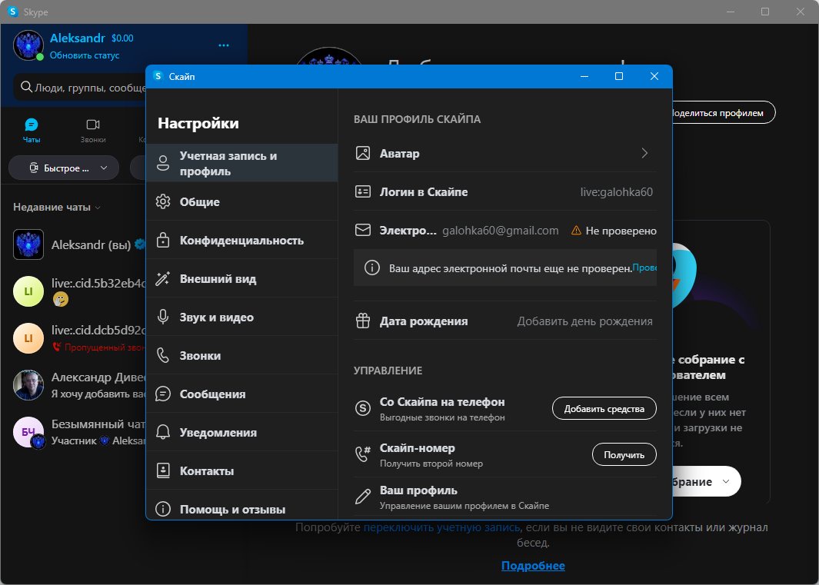Click the live:galohka60 login text
Image resolution: width=819 pixels, height=585 pixels.
(616, 191)
